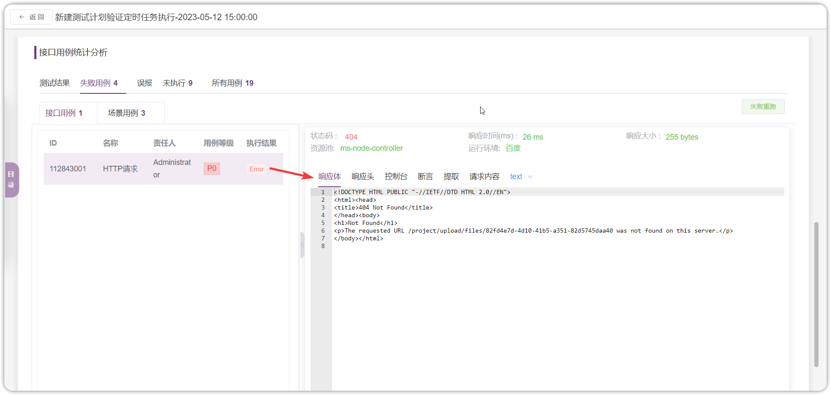The width and height of the screenshot is (831, 395).
Task: Click the 404 Not Found title line
Action: coord(383,208)
